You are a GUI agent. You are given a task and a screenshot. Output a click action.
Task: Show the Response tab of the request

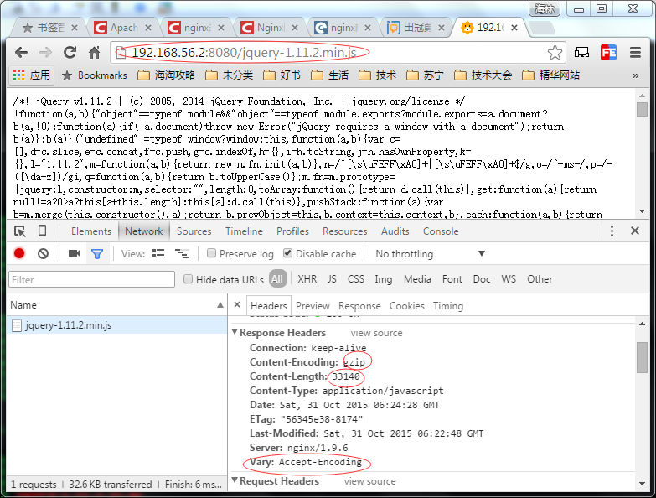tap(359, 306)
